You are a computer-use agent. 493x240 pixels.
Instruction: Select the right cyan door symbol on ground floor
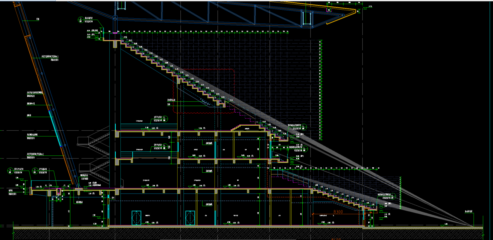[190, 218]
